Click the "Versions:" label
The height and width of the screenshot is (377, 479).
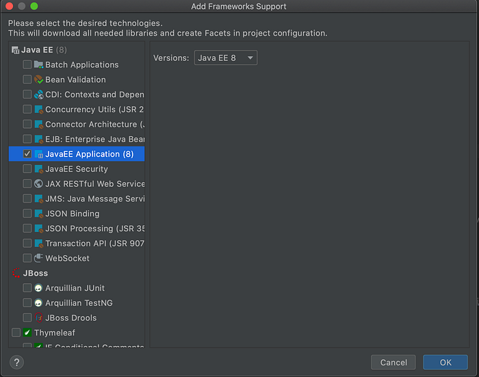tap(171, 58)
